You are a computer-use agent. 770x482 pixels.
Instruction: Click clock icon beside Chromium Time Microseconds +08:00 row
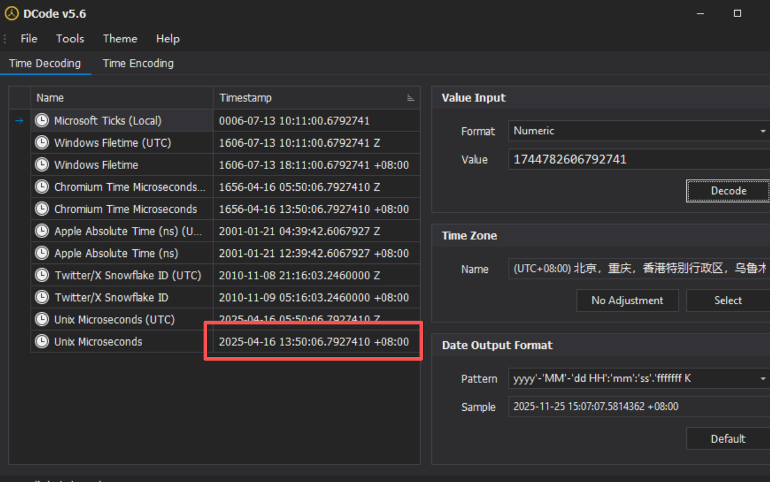click(x=42, y=209)
